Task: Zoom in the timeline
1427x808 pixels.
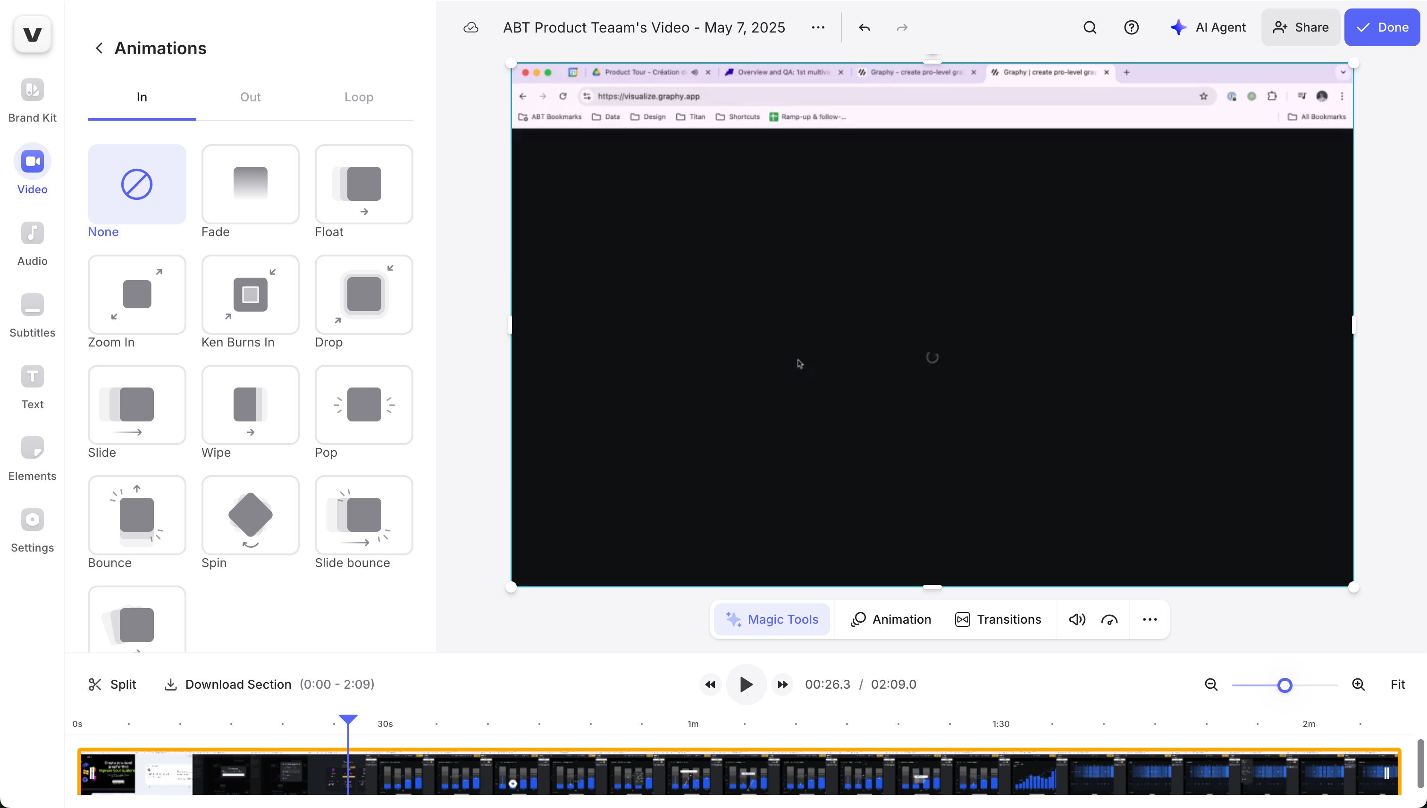Action: tap(1358, 684)
